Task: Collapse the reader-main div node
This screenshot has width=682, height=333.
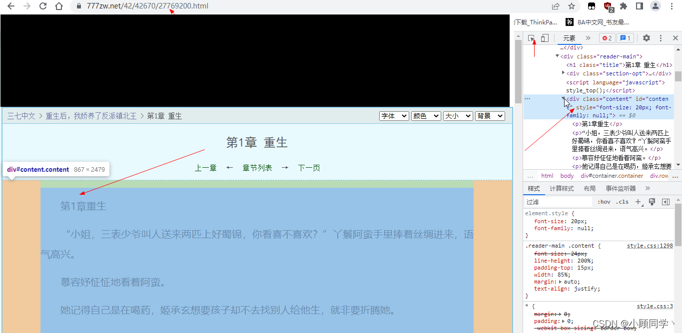Action: [557, 56]
